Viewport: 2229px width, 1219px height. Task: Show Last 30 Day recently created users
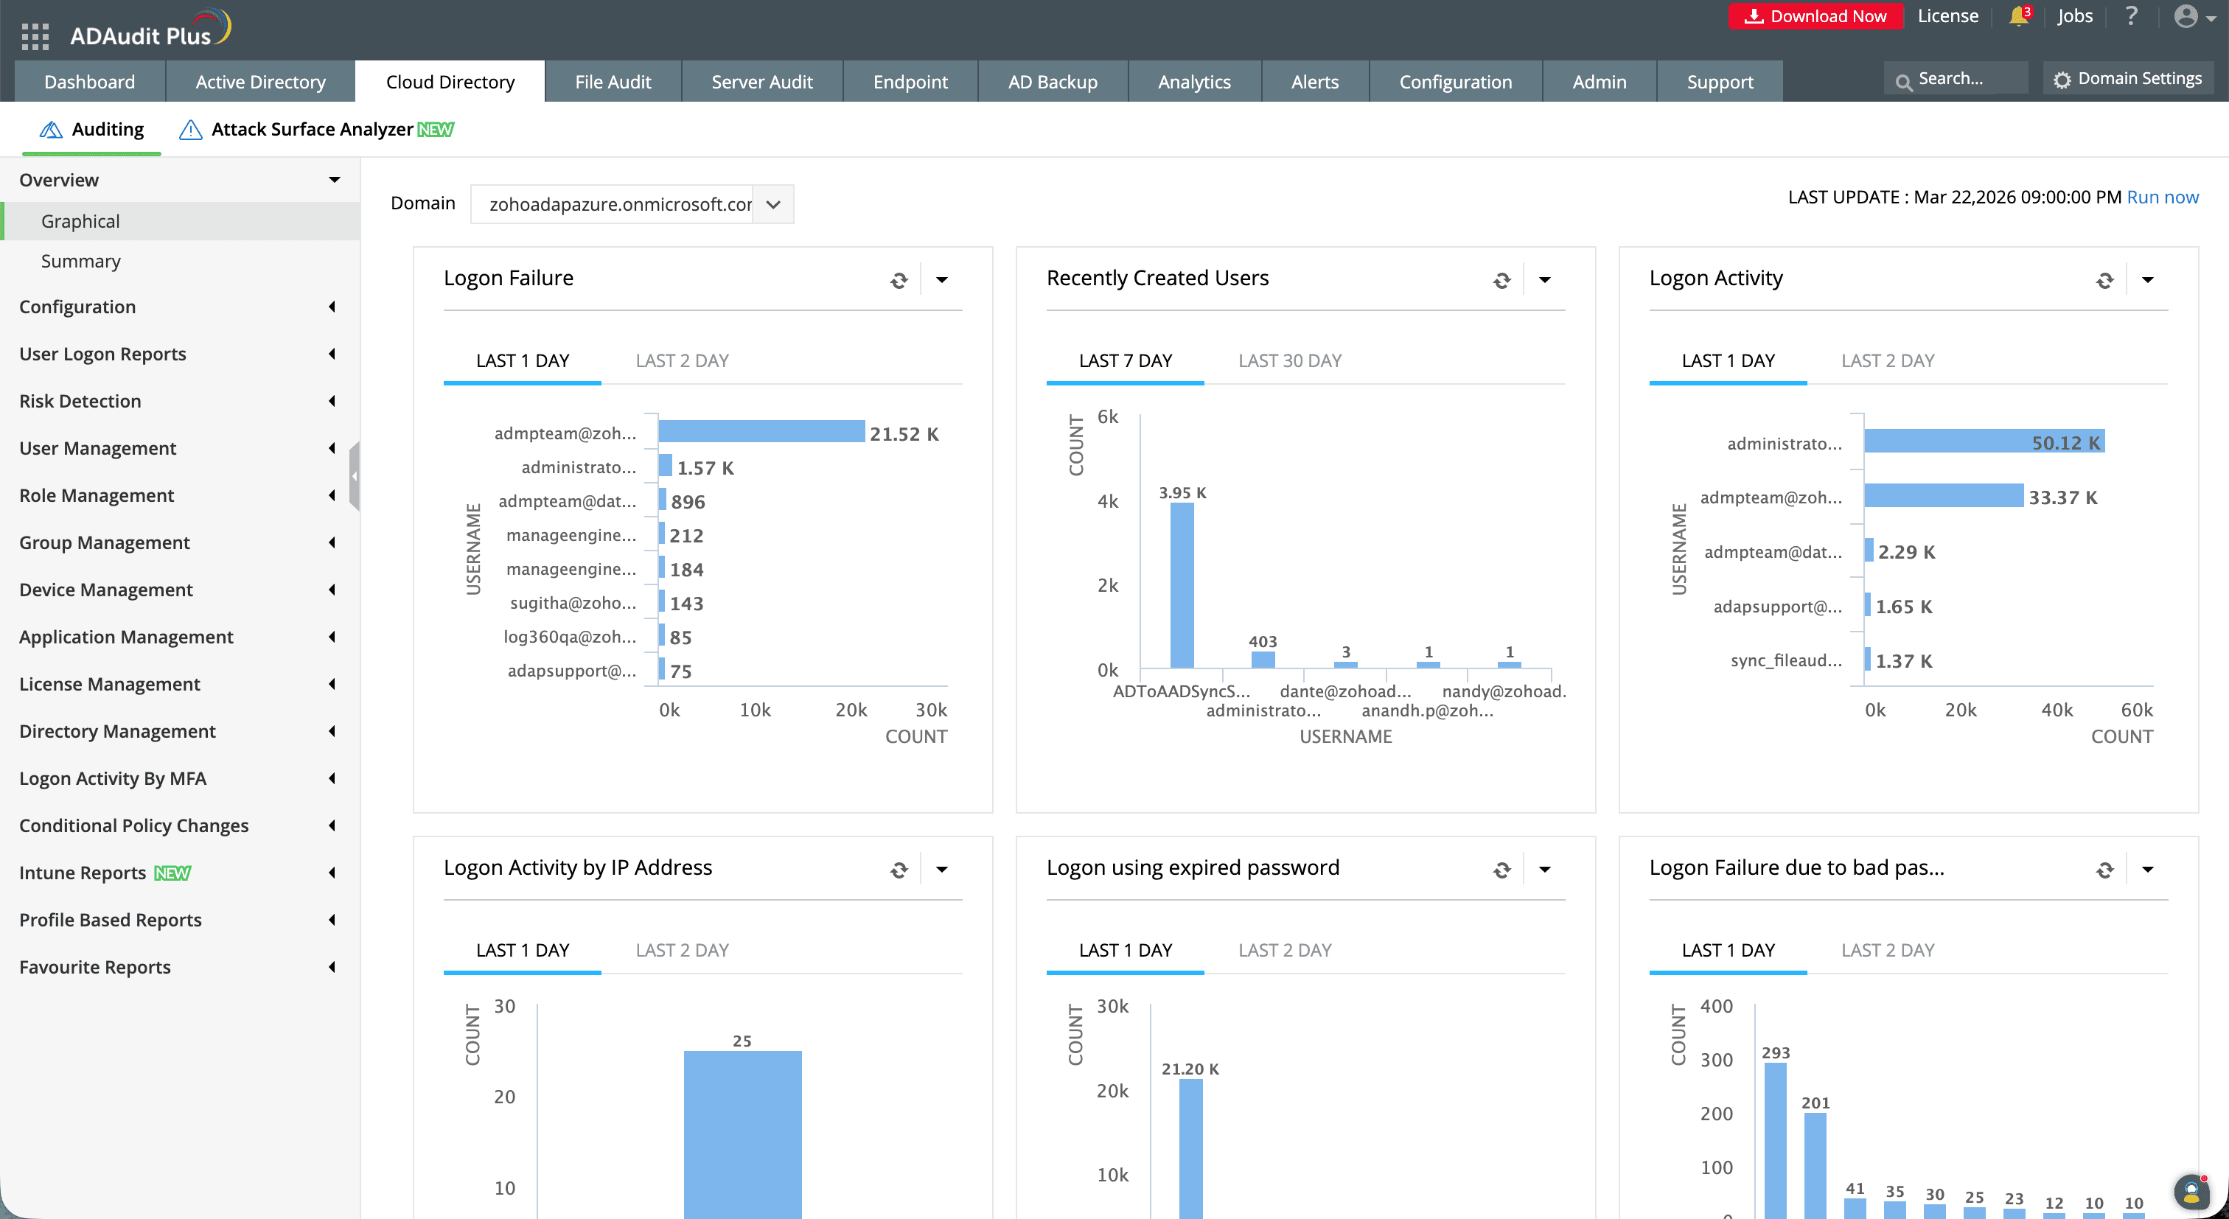pyautogui.click(x=1289, y=361)
